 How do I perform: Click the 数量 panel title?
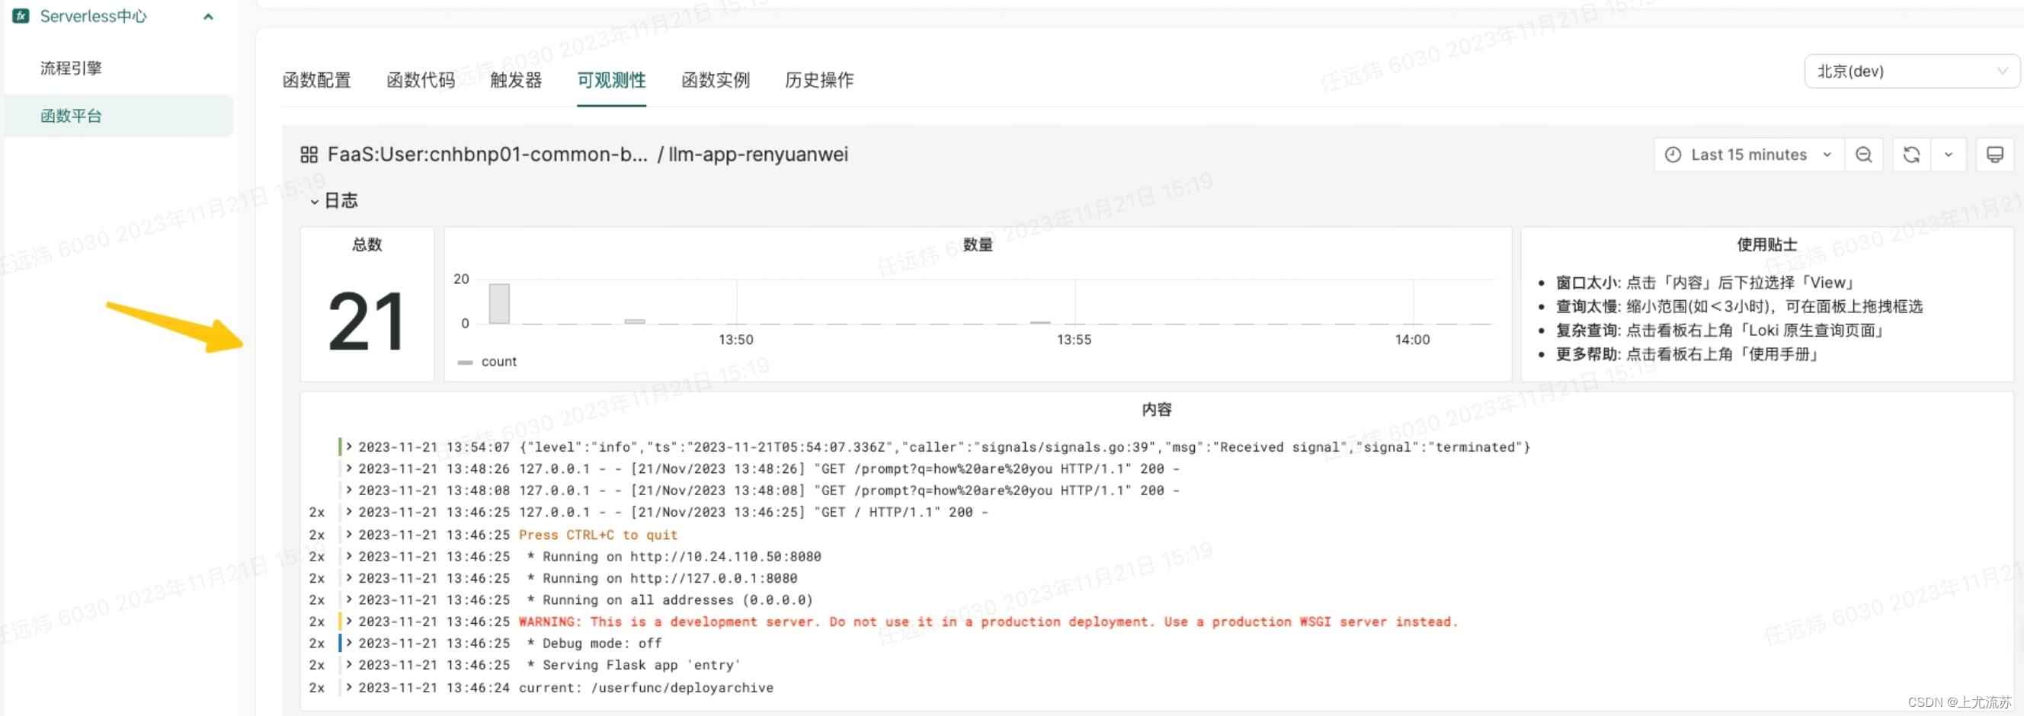point(978,245)
